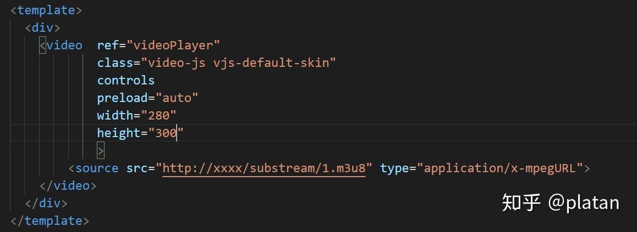Click the "video-js vjs-default-skin" class value
Screen dimensions: 637x232
(x=238, y=63)
